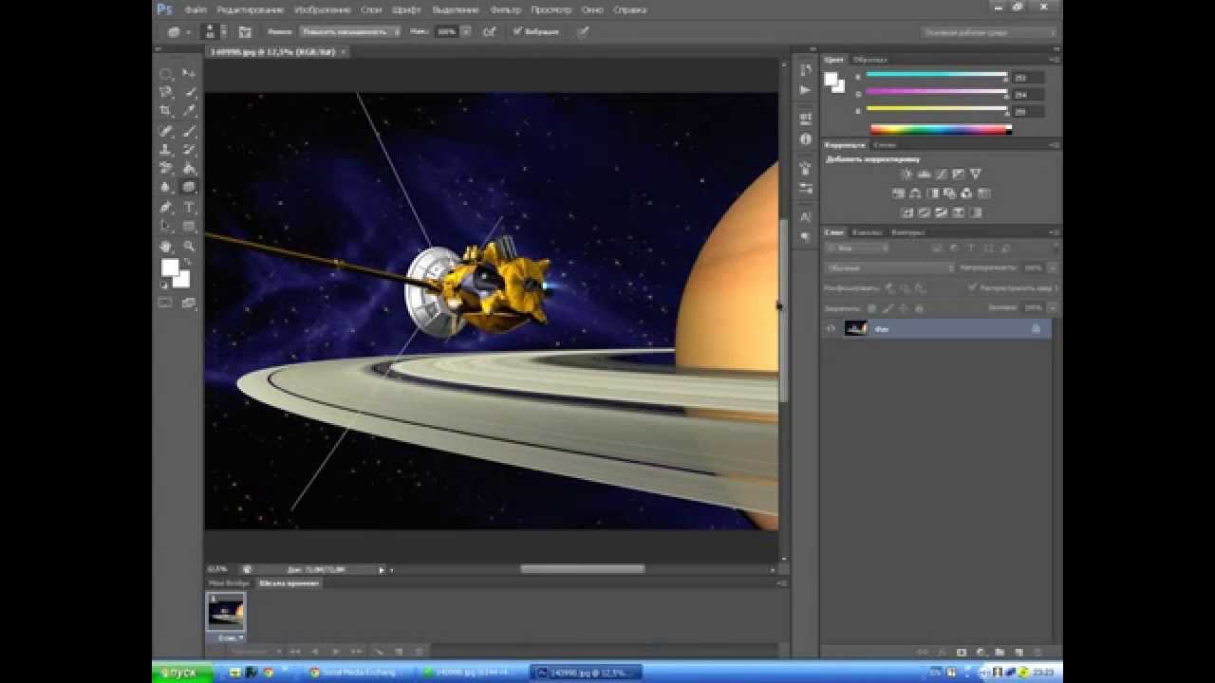Select the Pen tool
1215x683 pixels.
tap(166, 207)
